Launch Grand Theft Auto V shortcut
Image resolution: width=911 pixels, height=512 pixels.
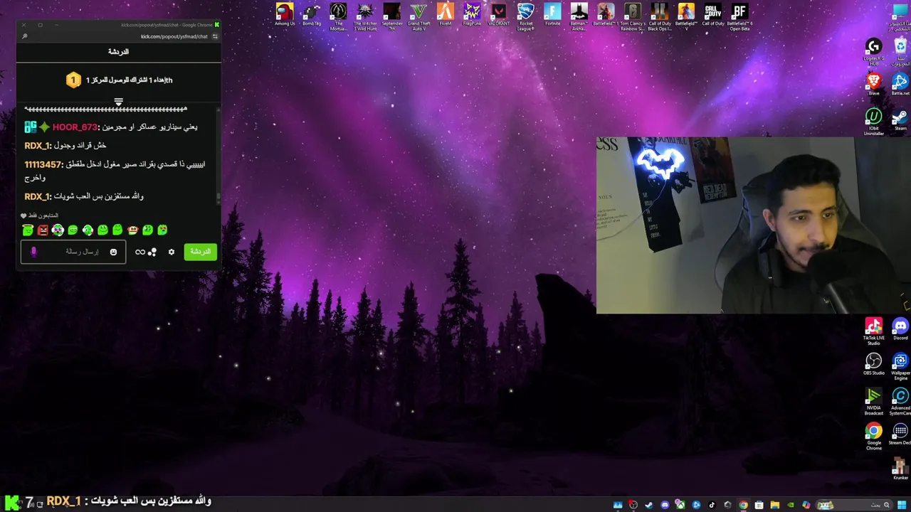pos(418,16)
